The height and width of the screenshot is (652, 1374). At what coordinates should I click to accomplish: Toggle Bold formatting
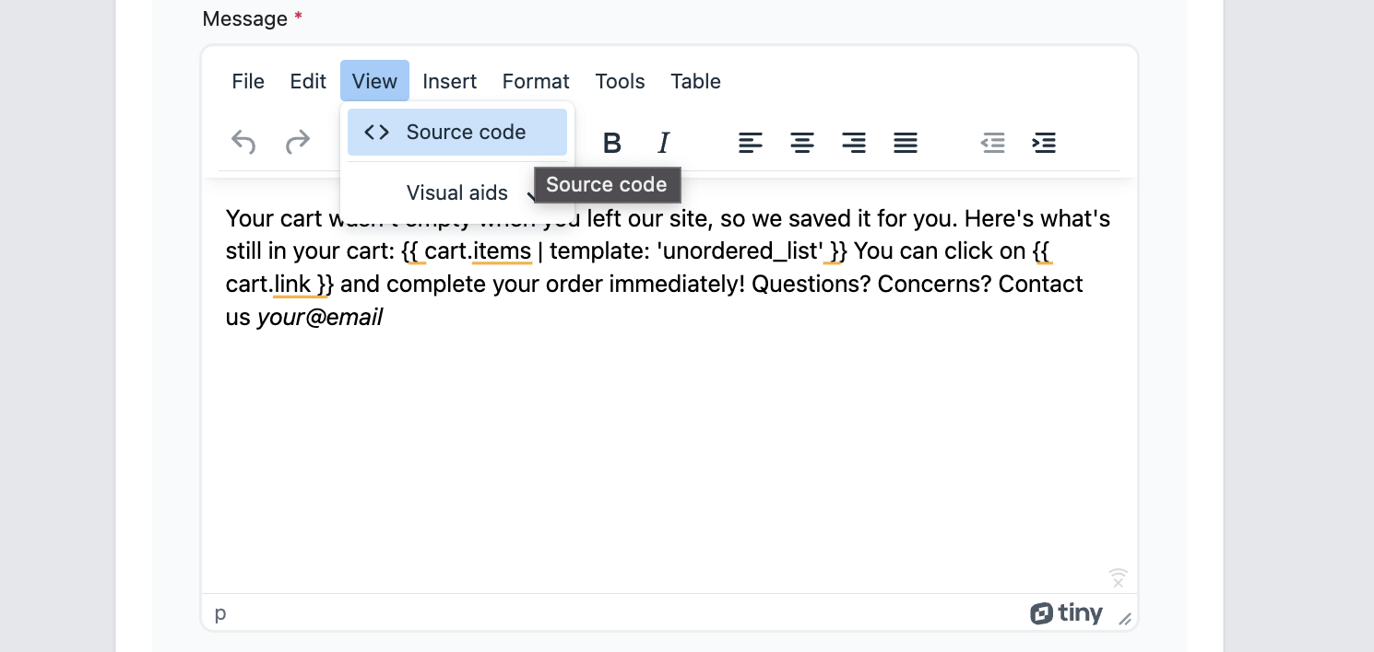coord(611,143)
